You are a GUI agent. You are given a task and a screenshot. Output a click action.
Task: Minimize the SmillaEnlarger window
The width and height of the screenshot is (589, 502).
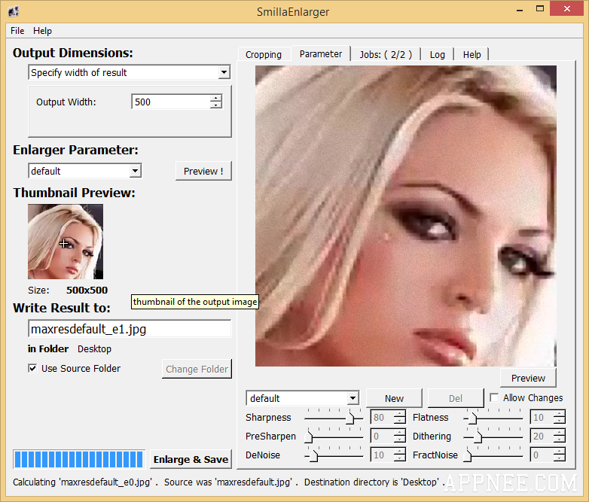520,10
